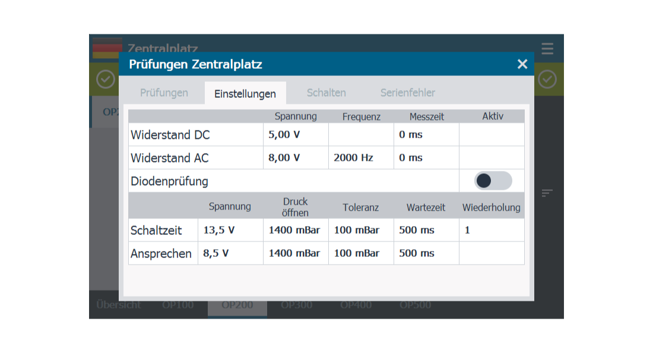Image resolution: width=653 pixels, height=353 pixels.
Task: Click the 2000 Hz Frequenz field
Action: click(x=361, y=158)
